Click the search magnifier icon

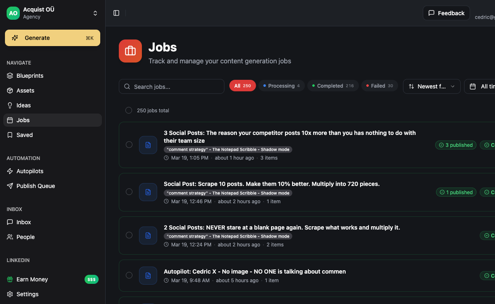click(127, 87)
